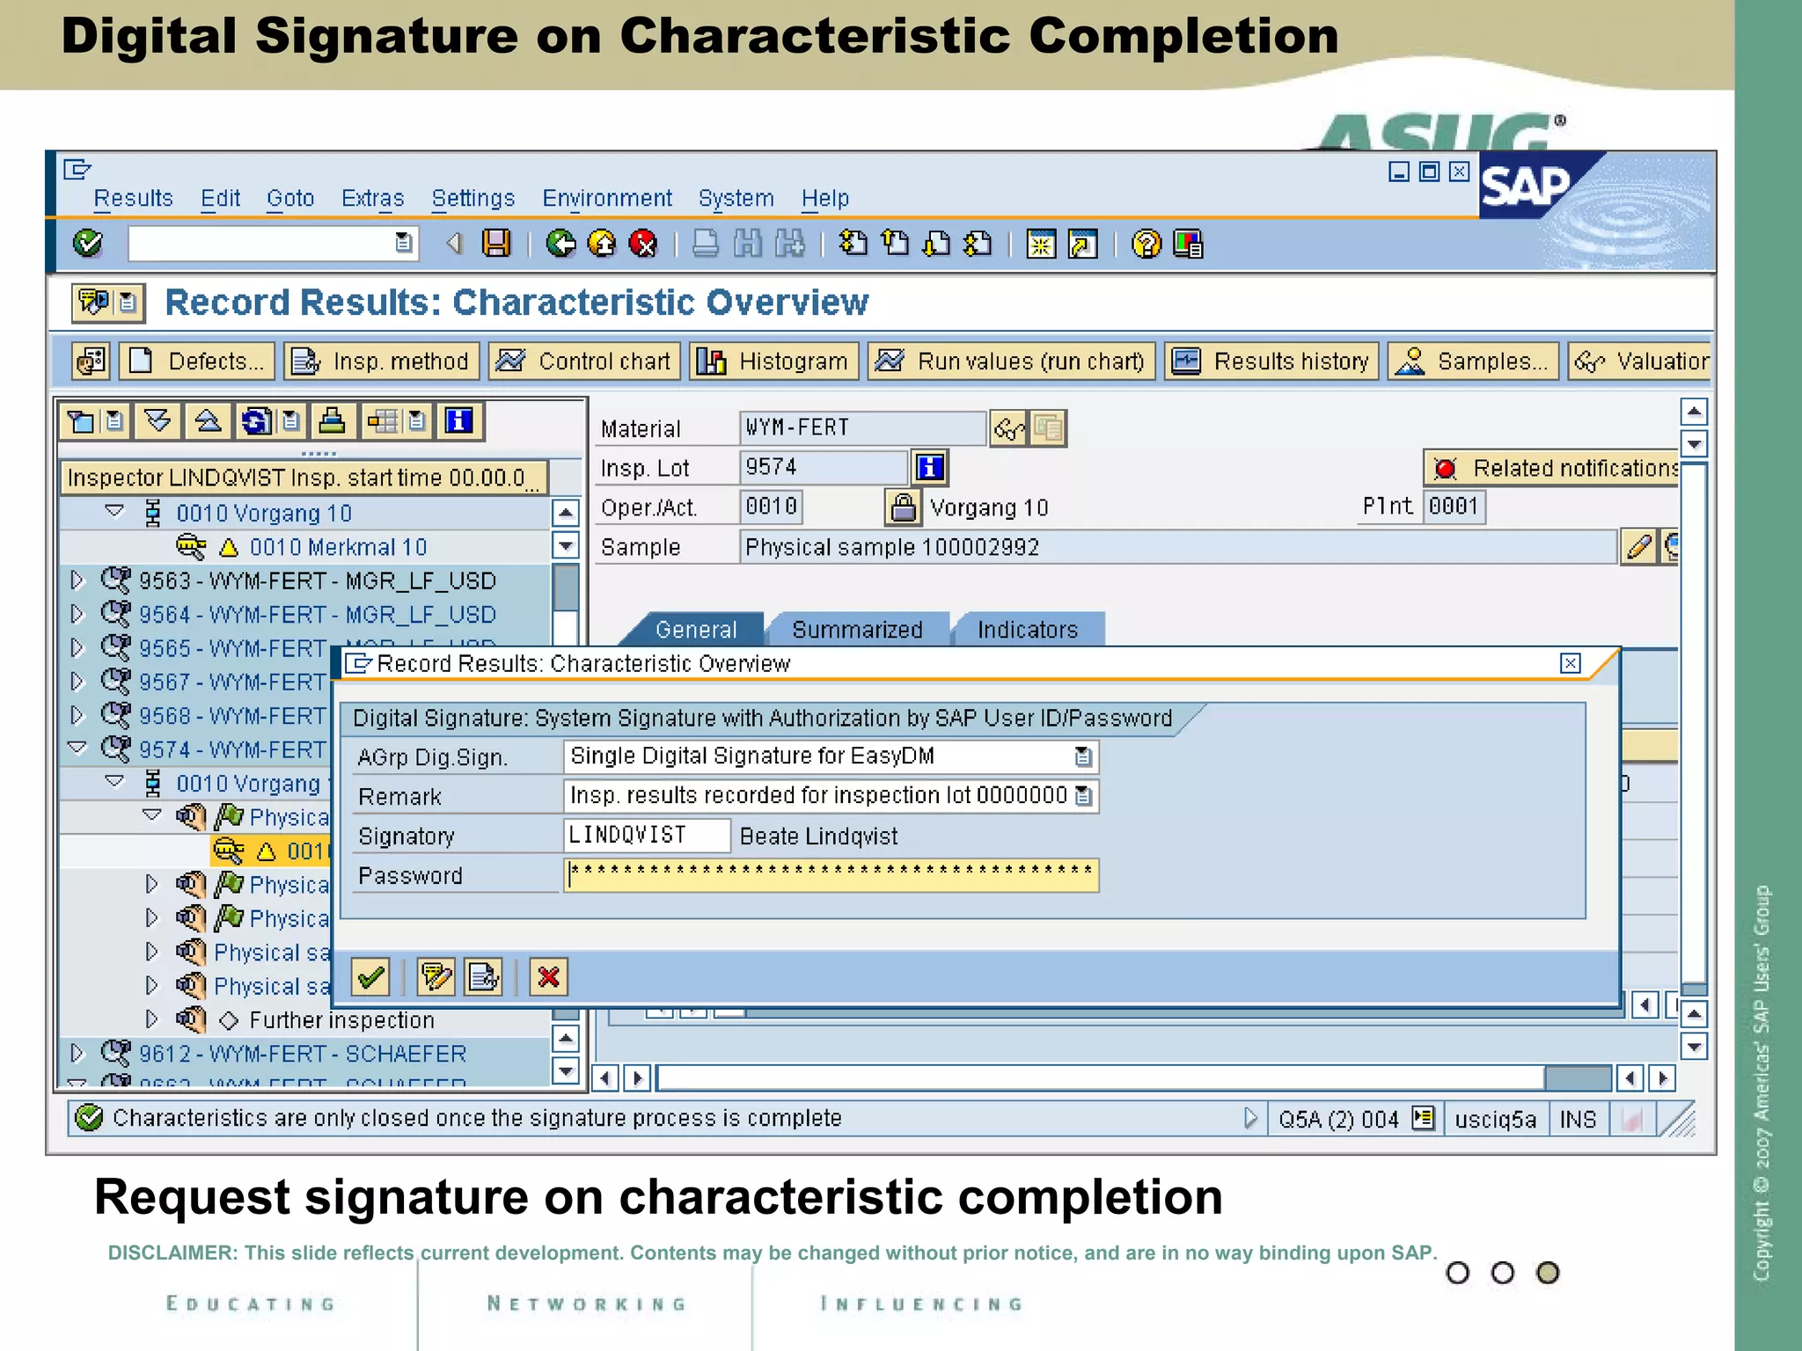Viewport: 1802px width, 1351px height.
Task: Open the Goto menu
Action: pos(290,198)
